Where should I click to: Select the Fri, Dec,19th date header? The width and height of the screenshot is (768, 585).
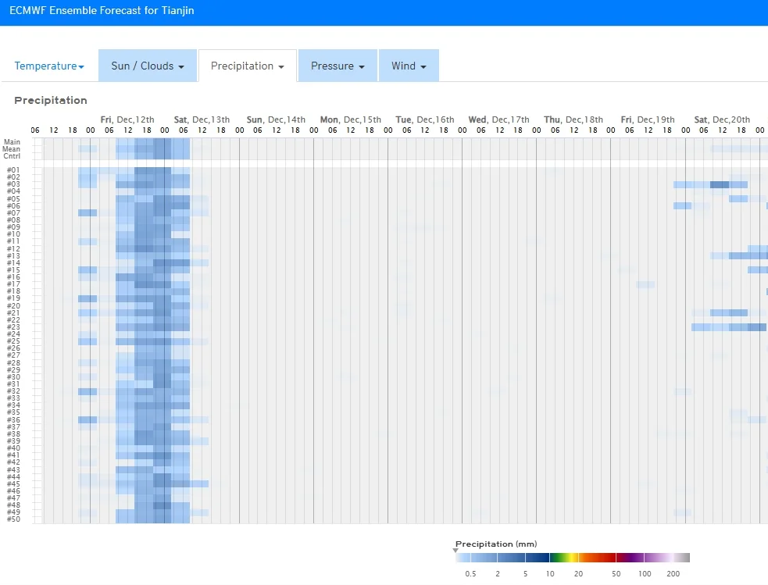(648, 119)
